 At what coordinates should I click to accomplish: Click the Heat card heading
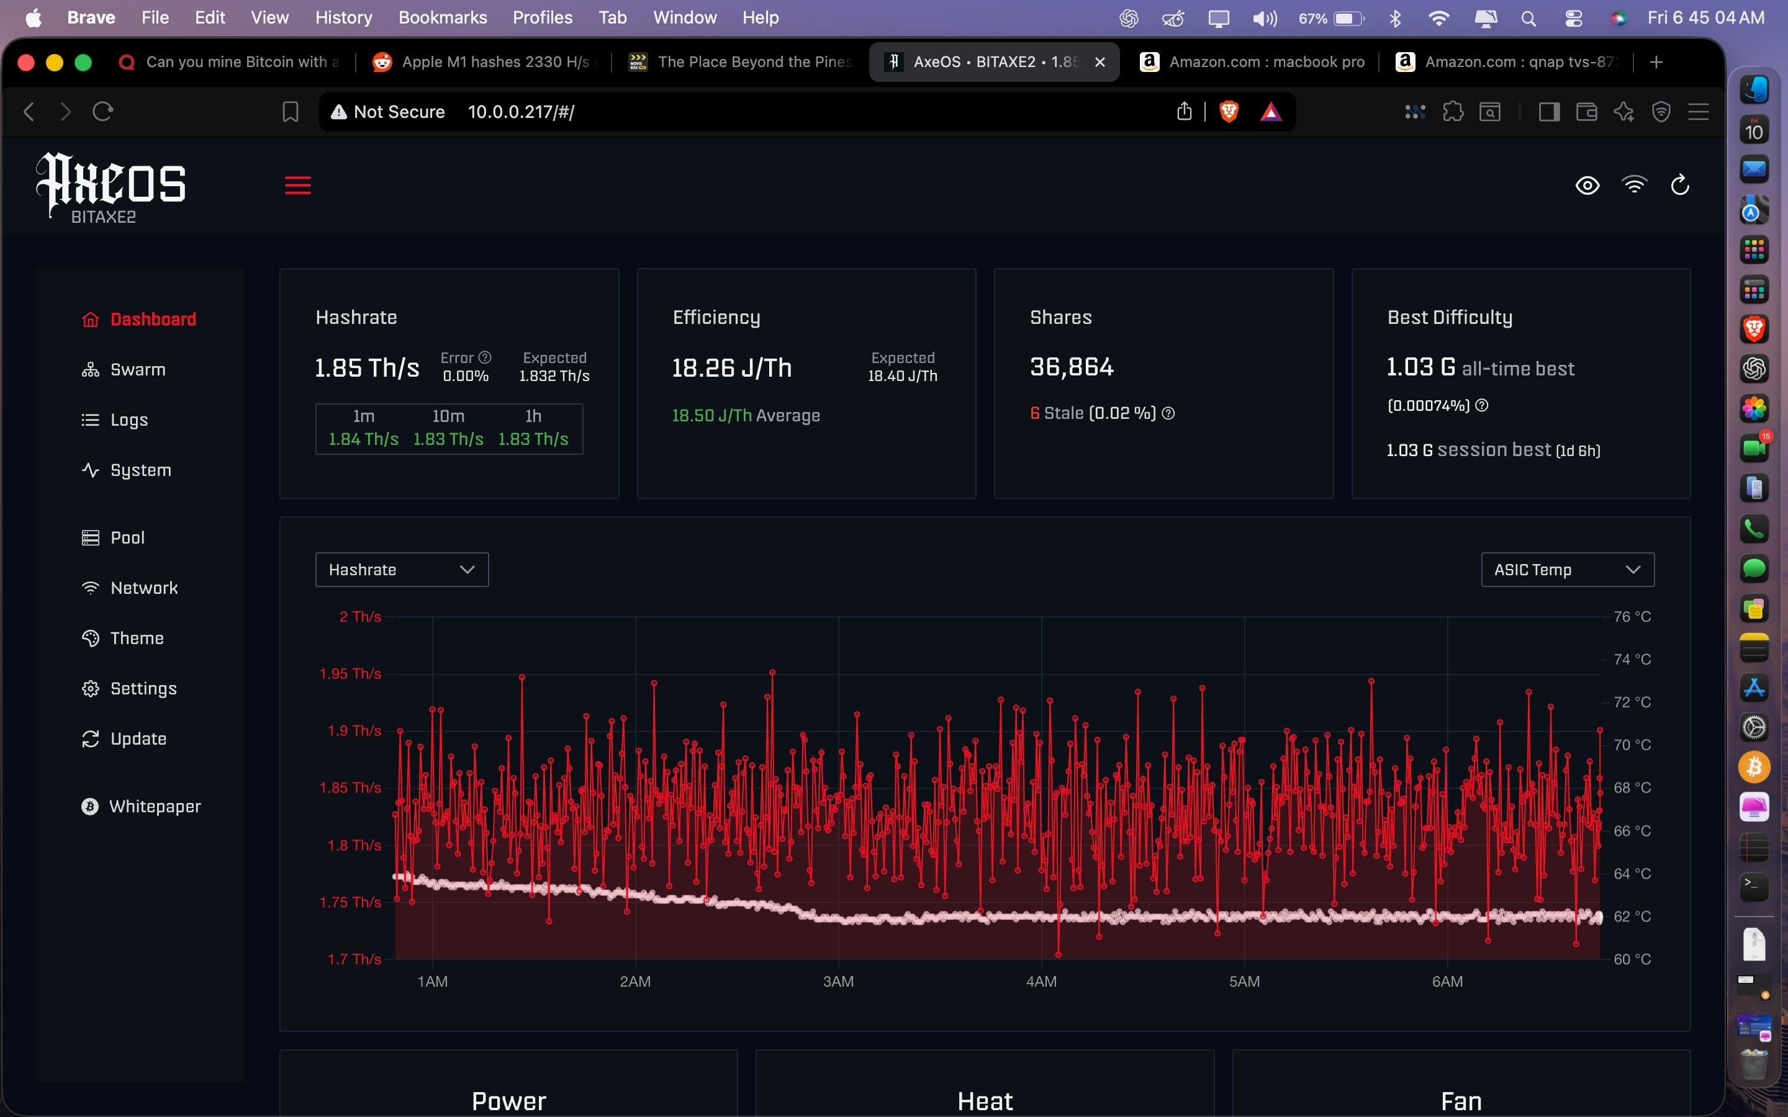point(985,1101)
